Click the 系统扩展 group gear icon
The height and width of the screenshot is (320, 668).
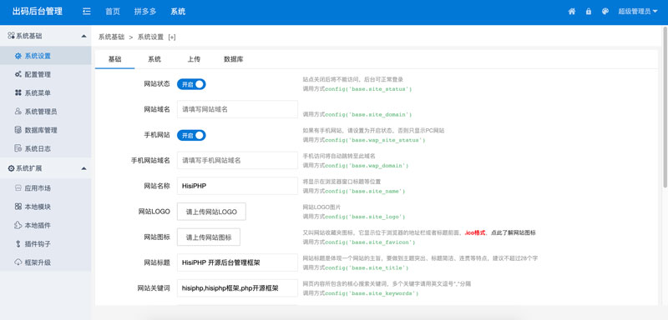coord(11,168)
